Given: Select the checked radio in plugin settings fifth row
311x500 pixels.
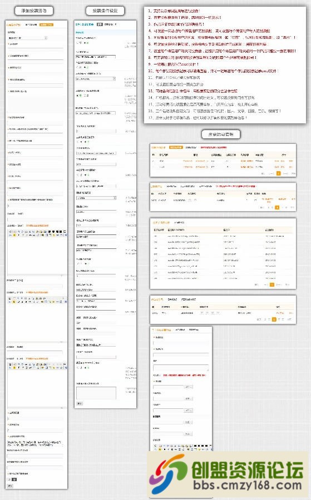Looking at the screenshot, I should [77, 96].
